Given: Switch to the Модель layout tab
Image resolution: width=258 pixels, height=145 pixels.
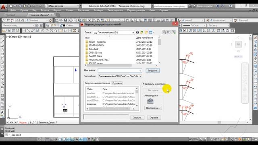Looking at the screenshot, I should 23,122.
